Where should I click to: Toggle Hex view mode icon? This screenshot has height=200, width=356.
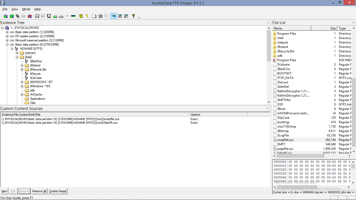click(x=126, y=16)
